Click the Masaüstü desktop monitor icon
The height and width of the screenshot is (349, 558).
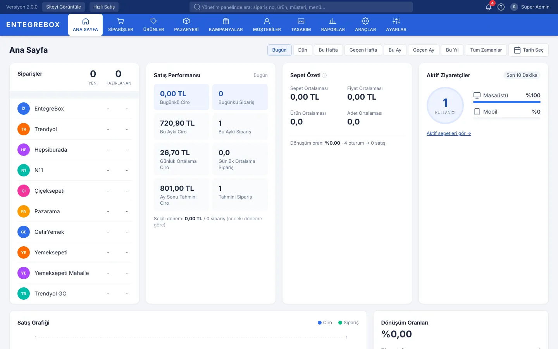pos(477,95)
